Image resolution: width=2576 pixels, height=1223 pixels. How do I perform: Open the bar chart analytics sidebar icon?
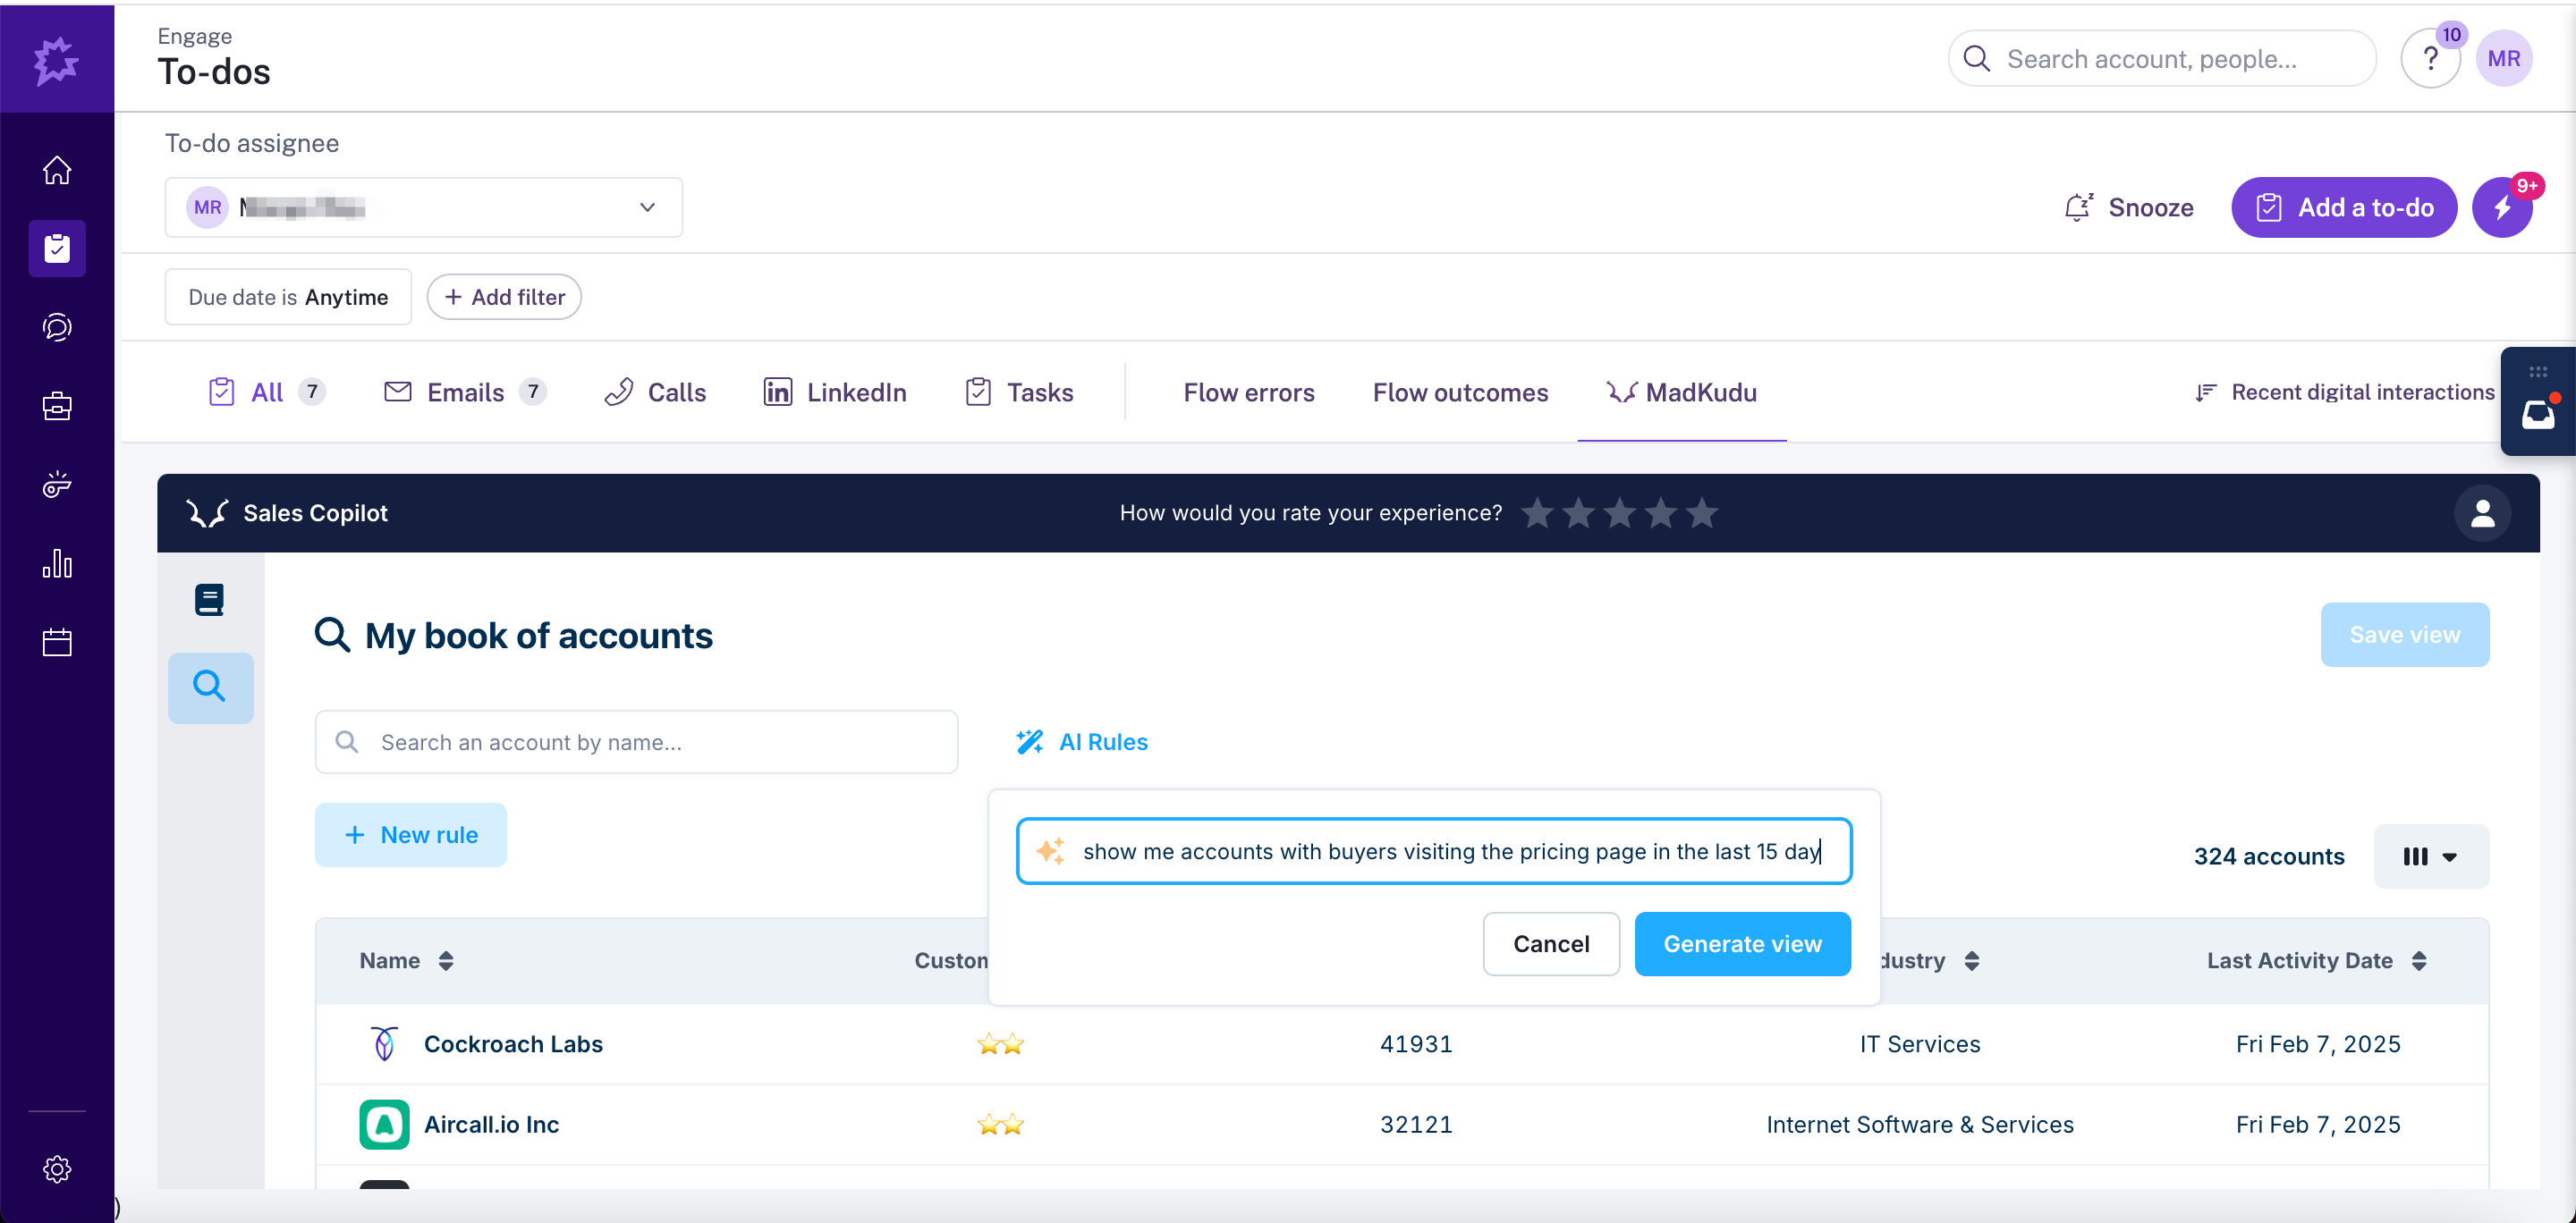[x=57, y=563]
